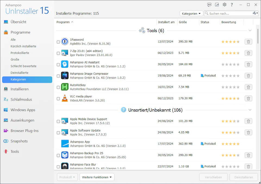Click trash icon for Apple Software Update

[x=248, y=132]
